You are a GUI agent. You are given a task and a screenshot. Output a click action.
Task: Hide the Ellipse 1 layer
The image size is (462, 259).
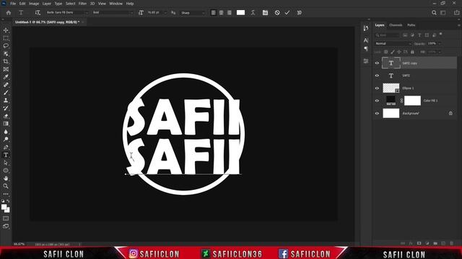(377, 88)
